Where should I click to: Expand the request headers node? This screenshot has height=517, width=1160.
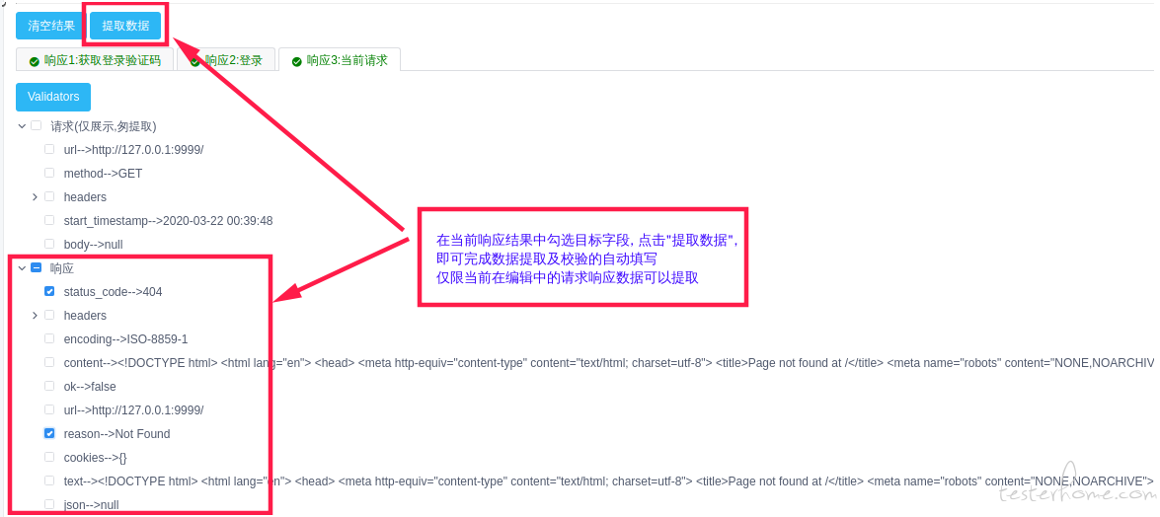pos(35,196)
